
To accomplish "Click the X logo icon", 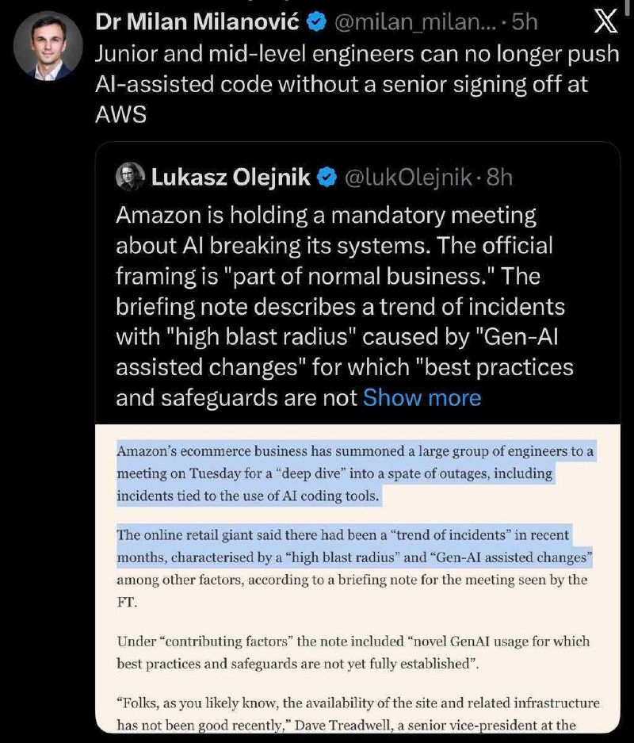I will pos(605,21).
